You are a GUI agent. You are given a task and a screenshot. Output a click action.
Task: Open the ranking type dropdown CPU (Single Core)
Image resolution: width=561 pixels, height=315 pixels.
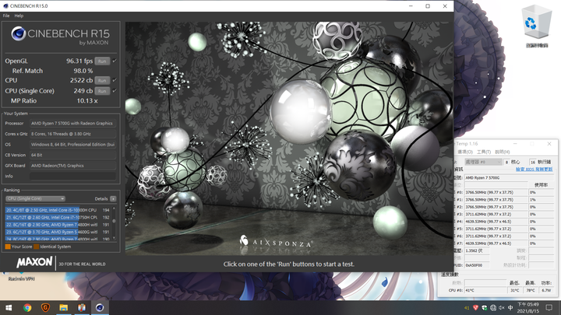coord(35,198)
